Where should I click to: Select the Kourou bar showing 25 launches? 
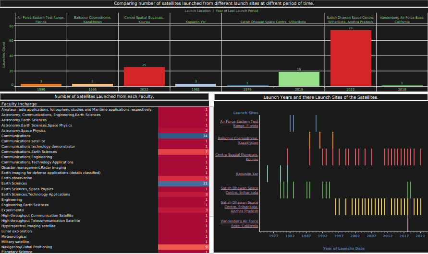pos(144,76)
